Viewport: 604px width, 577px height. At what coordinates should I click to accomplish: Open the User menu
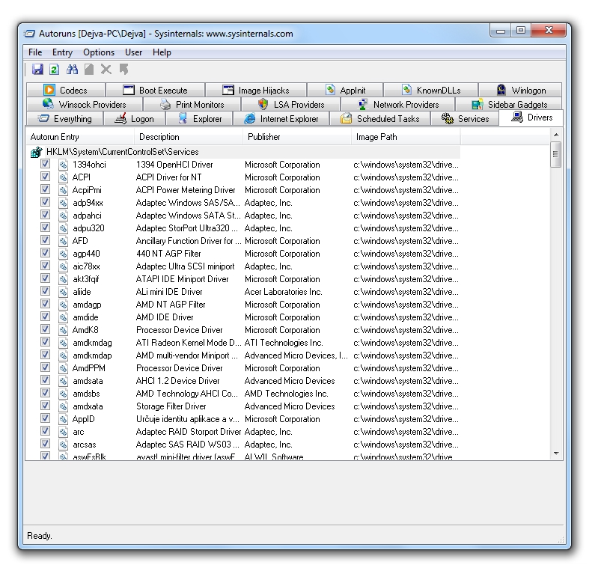(x=133, y=52)
